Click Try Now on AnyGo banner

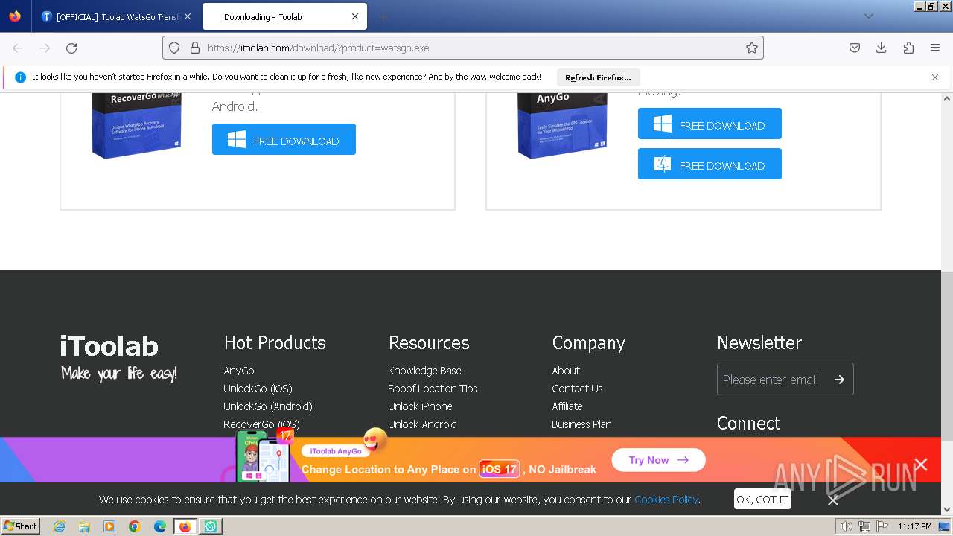[658, 460]
